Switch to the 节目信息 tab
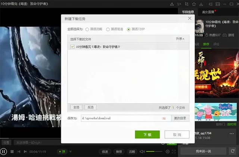239x157 pixels. pos(188,12)
